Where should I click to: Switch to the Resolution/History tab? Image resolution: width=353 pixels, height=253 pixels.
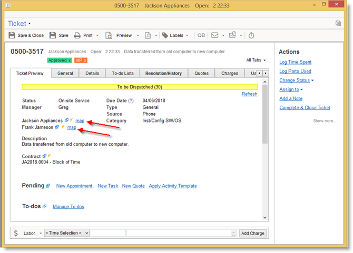(x=163, y=74)
